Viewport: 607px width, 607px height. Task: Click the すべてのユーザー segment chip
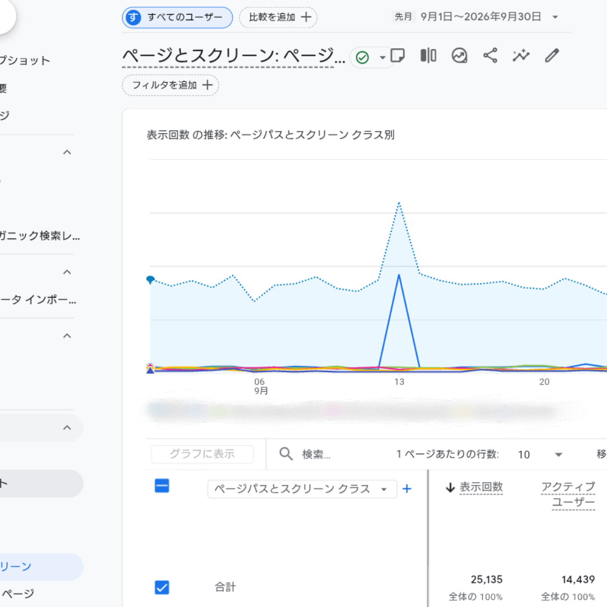pos(177,17)
